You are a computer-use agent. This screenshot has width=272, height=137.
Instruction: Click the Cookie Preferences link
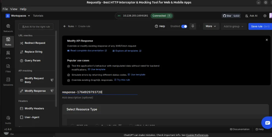click(197, 135)
